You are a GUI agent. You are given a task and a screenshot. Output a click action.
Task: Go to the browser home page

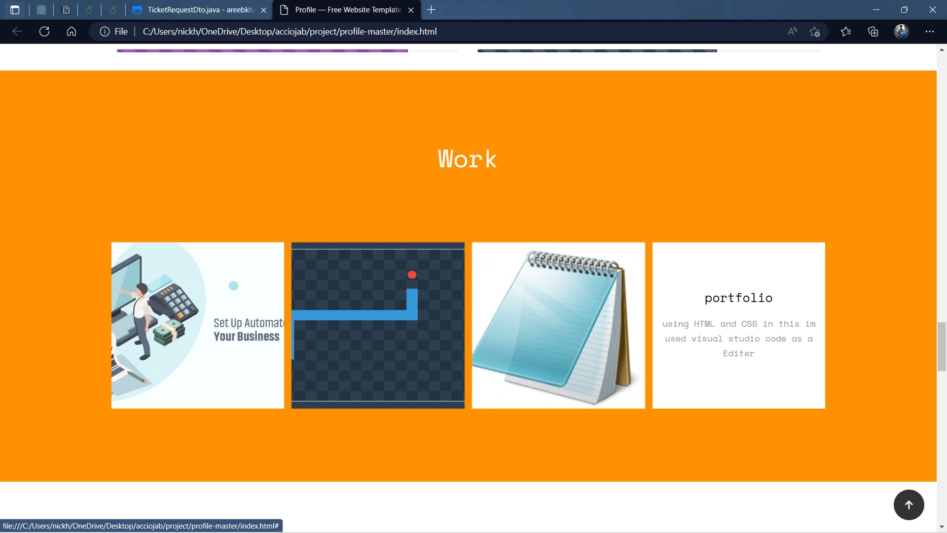click(72, 31)
